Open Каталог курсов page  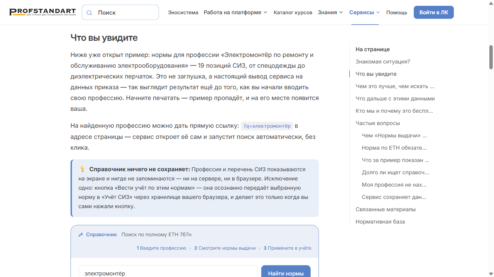293,12
